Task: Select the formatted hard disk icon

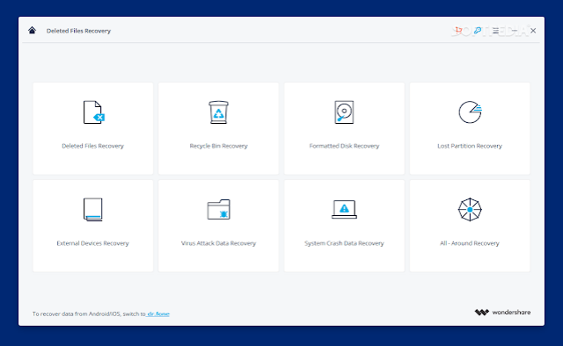Action: pyautogui.click(x=344, y=112)
